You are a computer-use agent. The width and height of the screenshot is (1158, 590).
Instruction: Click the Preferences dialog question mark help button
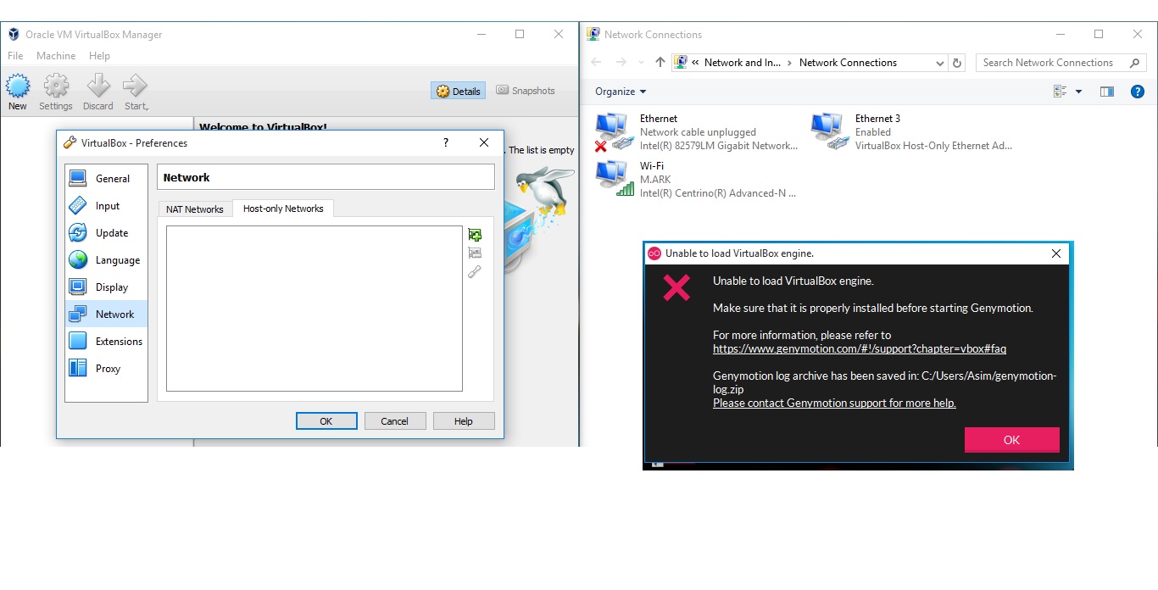446,142
